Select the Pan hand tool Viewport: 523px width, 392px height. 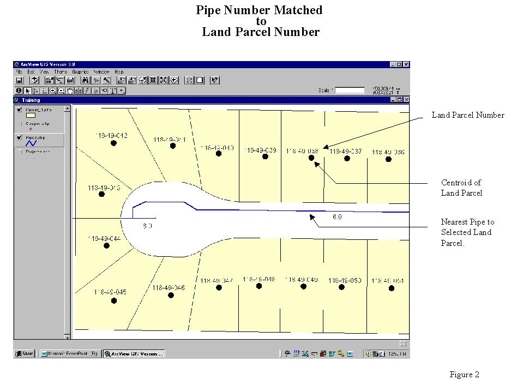tap(70, 91)
